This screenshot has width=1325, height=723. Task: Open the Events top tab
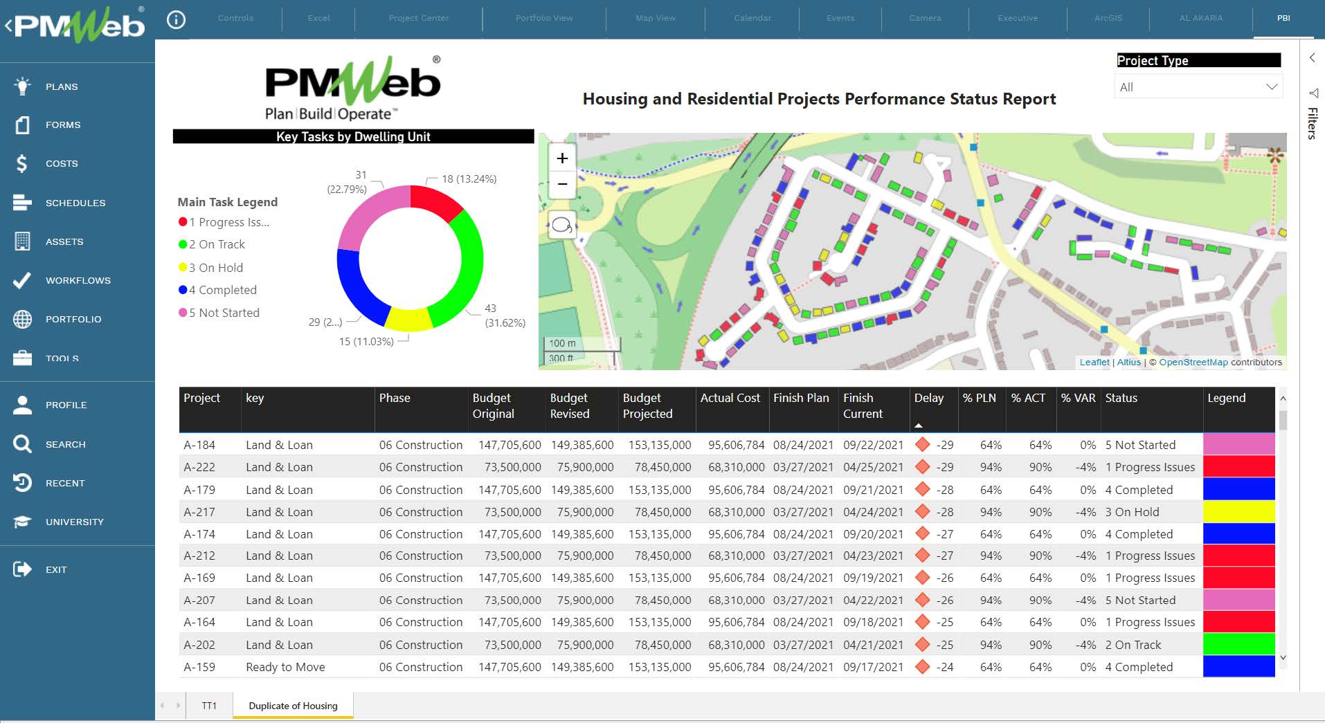[840, 18]
